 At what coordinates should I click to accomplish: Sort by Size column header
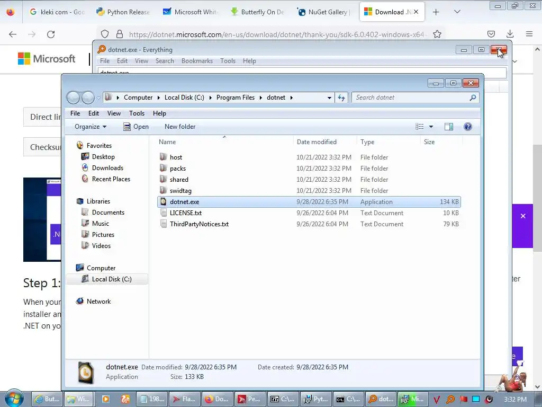(x=441, y=142)
